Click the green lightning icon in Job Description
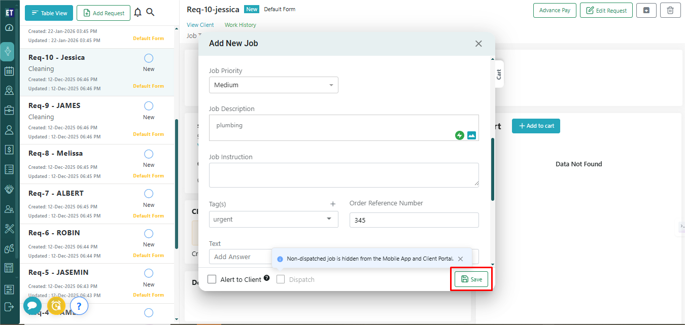Screen dimensions: 685x325 tap(460, 135)
